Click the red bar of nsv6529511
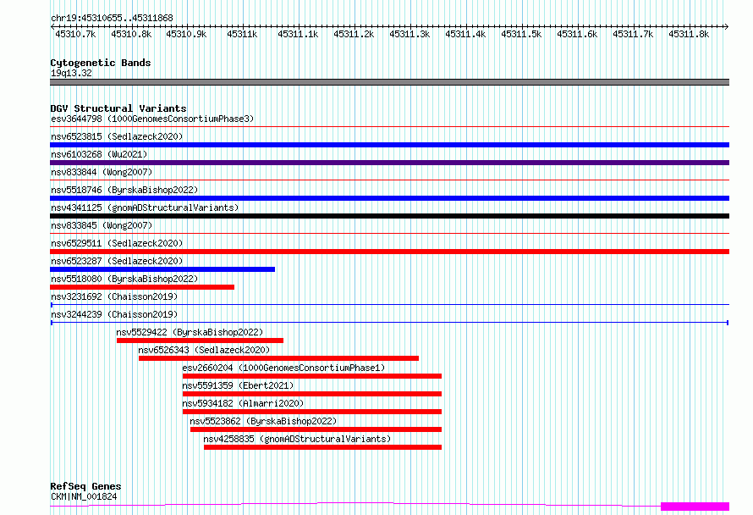This screenshot has width=753, height=515. [389, 252]
